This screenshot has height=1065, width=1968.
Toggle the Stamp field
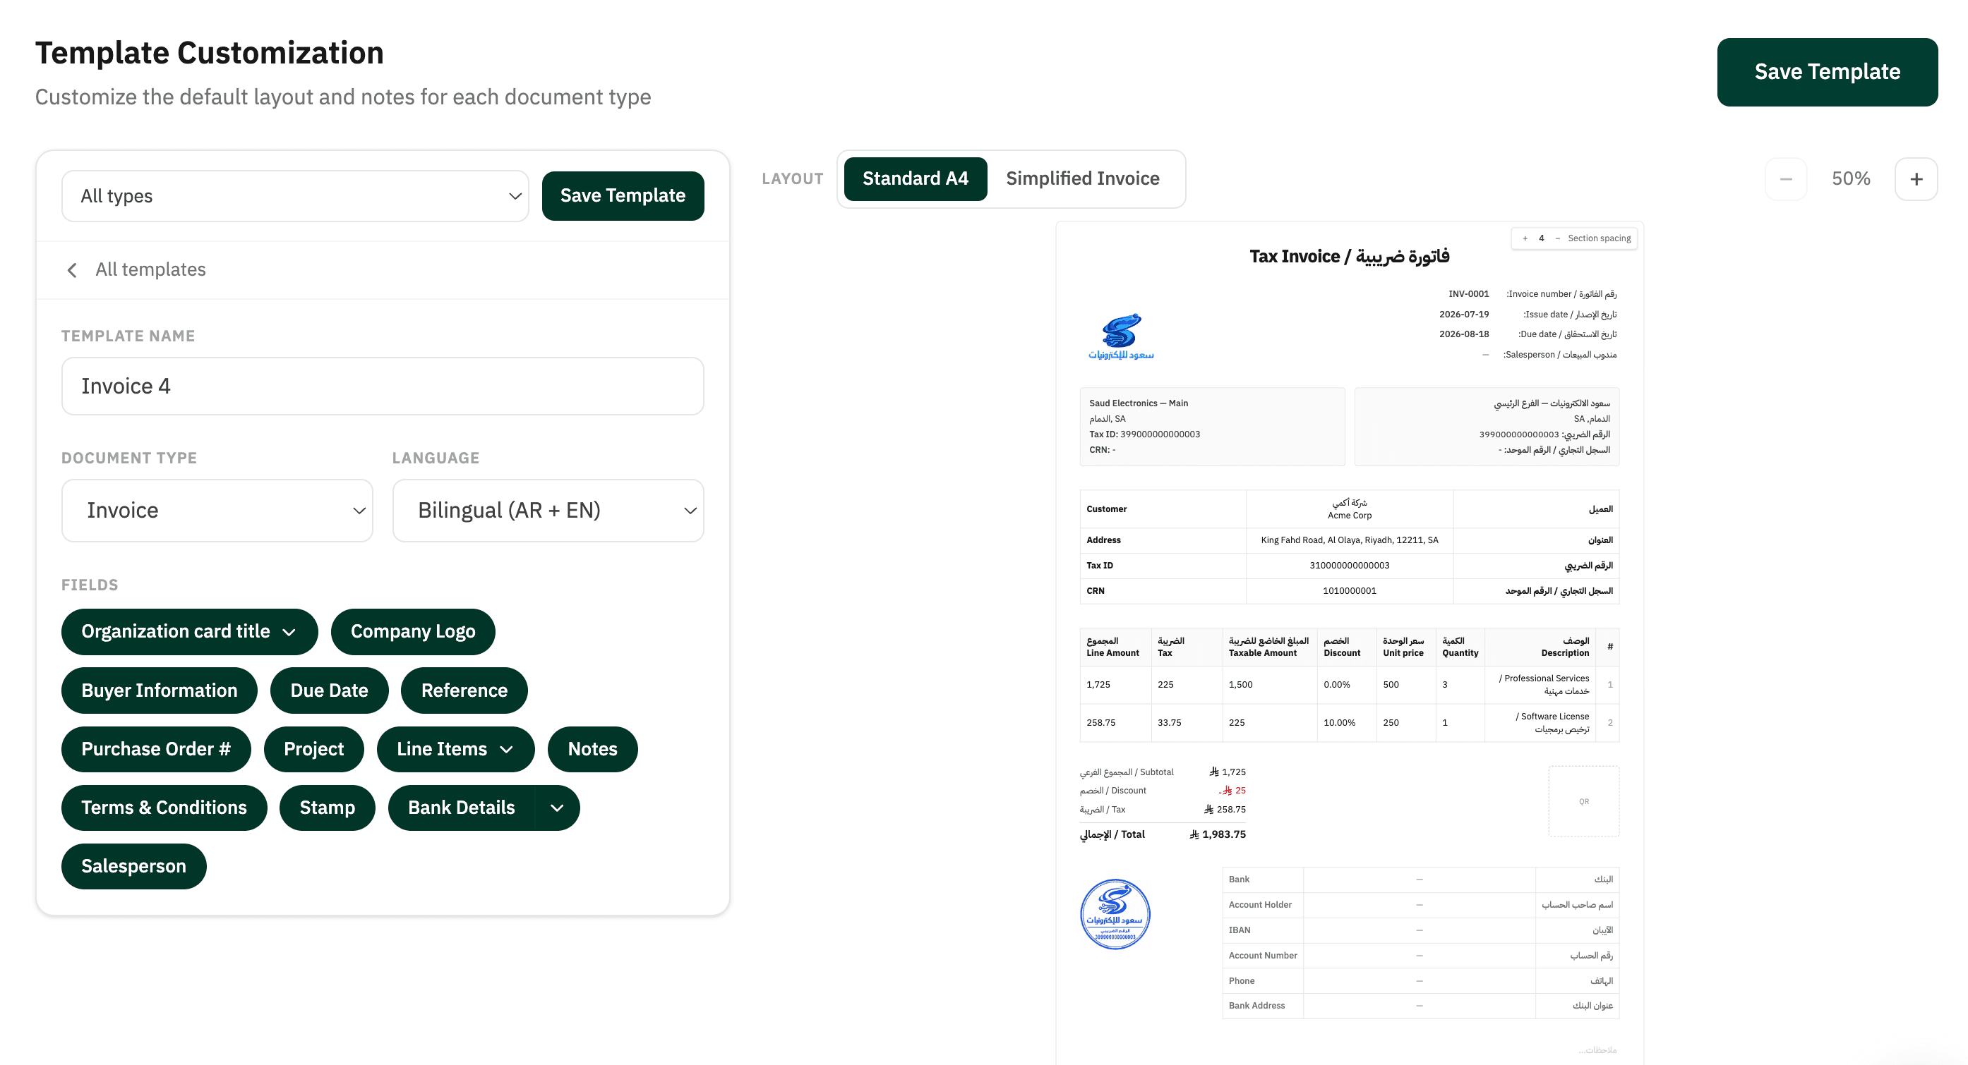(327, 808)
